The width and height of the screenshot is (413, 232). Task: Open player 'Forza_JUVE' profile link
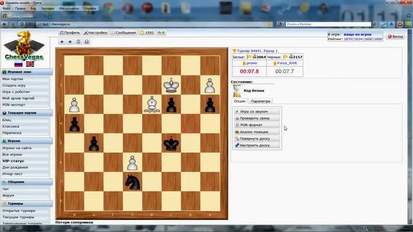tap(287, 63)
